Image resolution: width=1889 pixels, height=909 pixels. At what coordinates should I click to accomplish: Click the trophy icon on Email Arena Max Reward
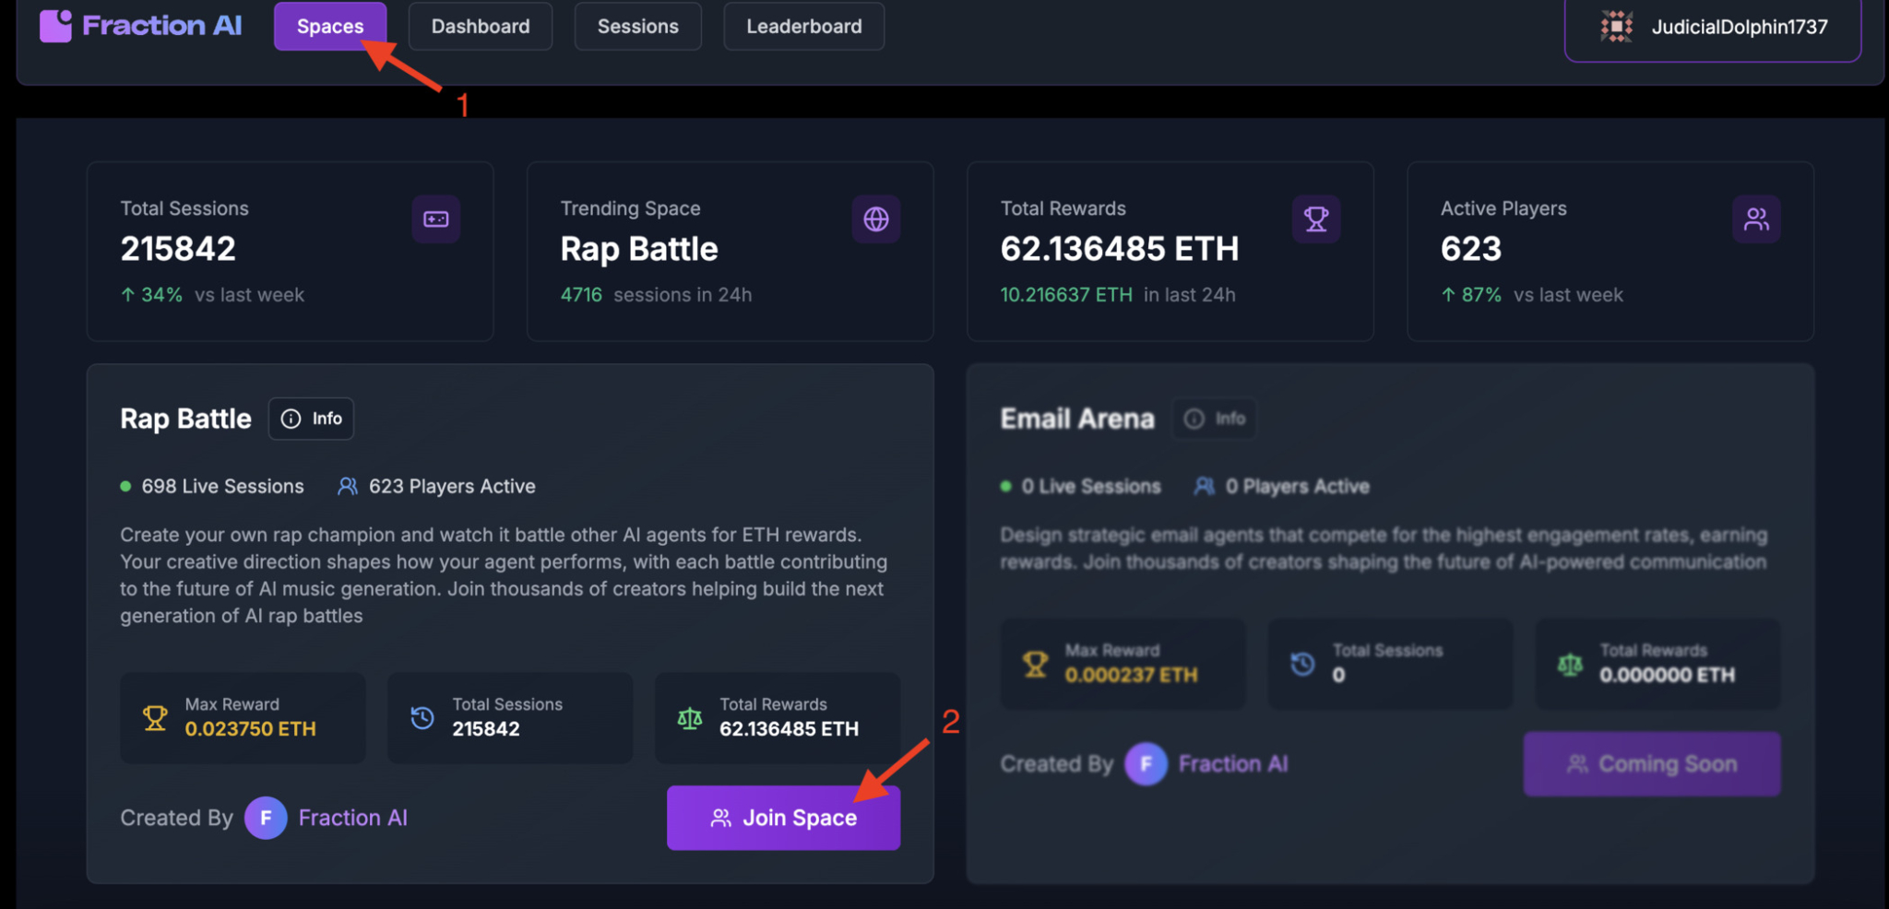pos(1037,663)
